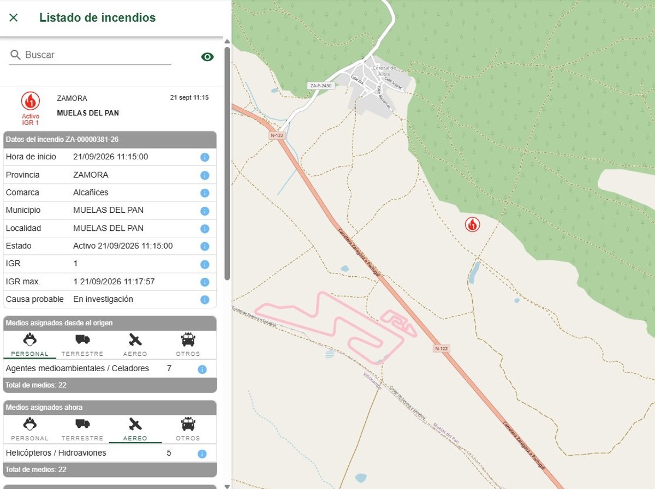This screenshot has width=655, height=489.
Task: Select PERSONAL tab under Medios asignados desde el origen
Action: coord(30,345)
